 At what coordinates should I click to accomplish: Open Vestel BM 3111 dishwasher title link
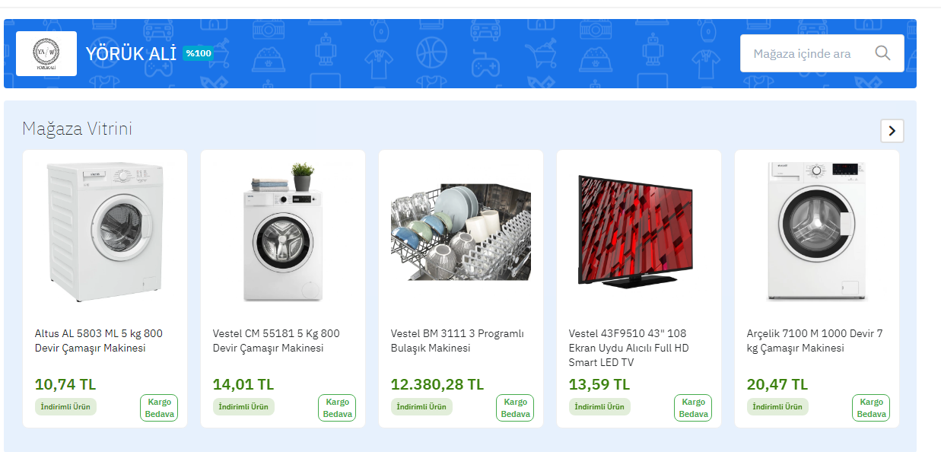(x=457, y=341)
